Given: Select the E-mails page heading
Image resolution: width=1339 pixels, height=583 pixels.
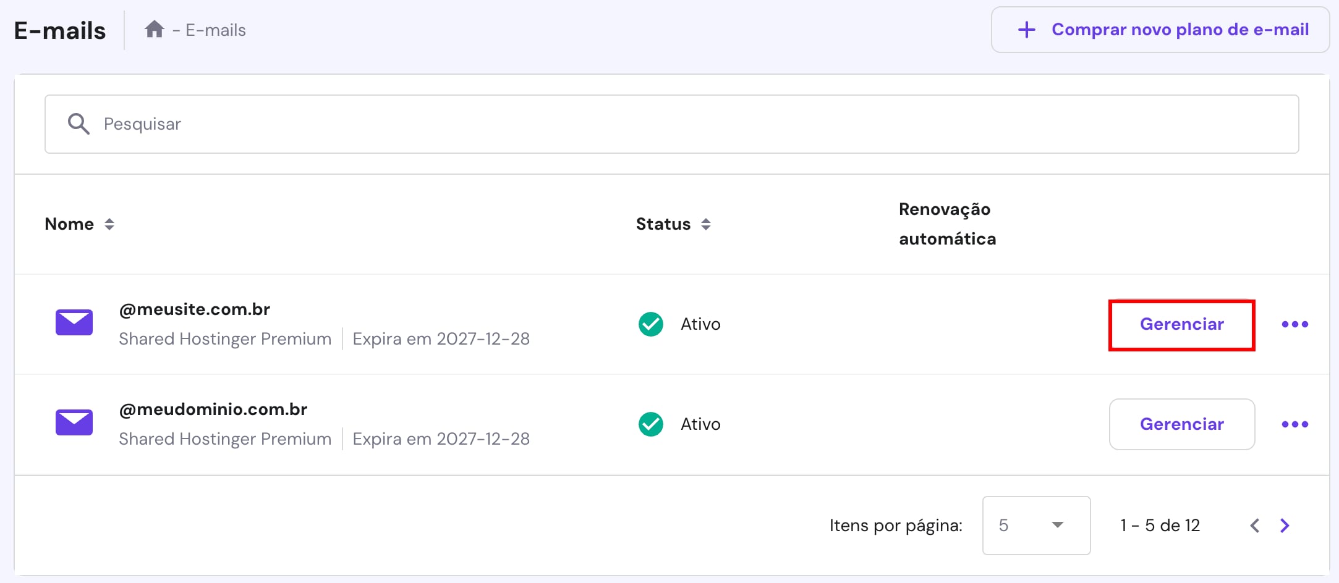Looking at the screenshot, I should tap(59, 28).
